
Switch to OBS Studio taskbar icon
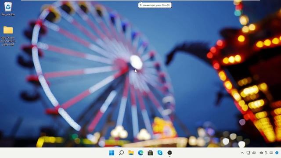pyautogui.click(x=169, y=153)
